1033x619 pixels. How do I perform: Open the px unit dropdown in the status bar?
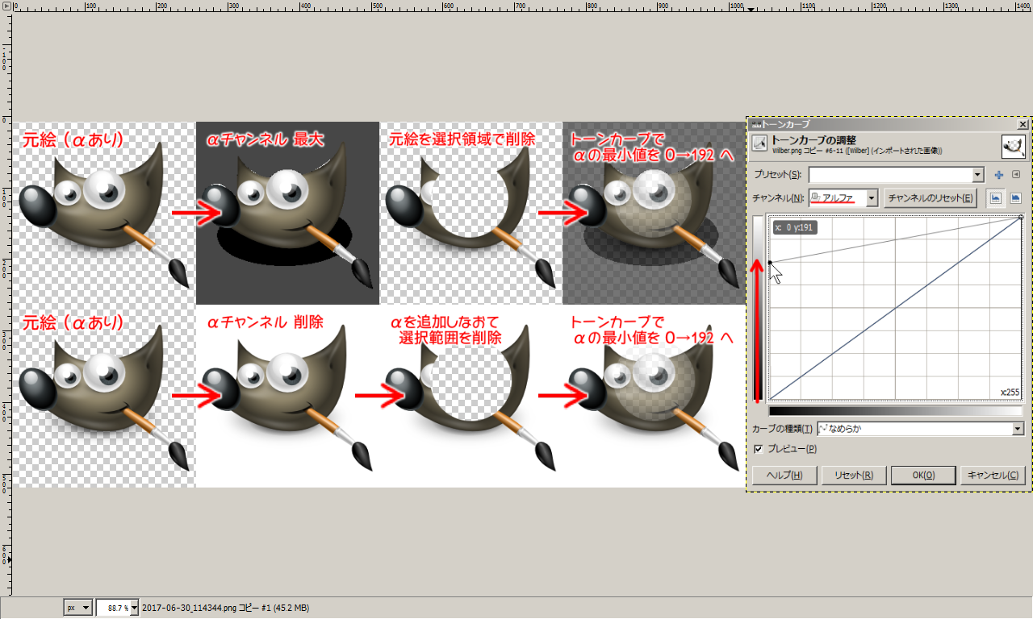click(78, 608)
